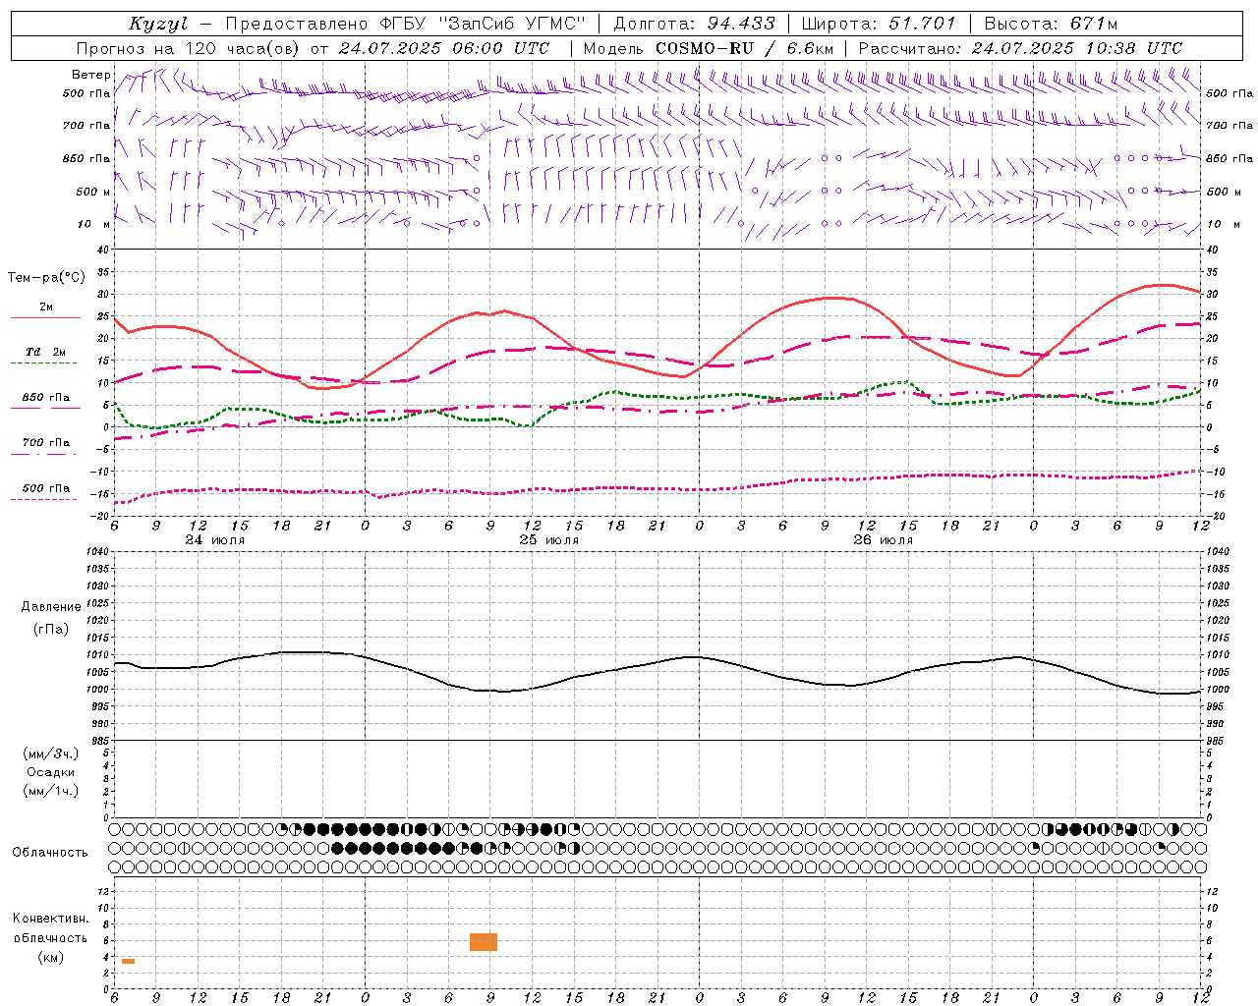Click the 'Конвективн.' convective cloud label
The image size is (1258, 1006).
click(51, 919)
